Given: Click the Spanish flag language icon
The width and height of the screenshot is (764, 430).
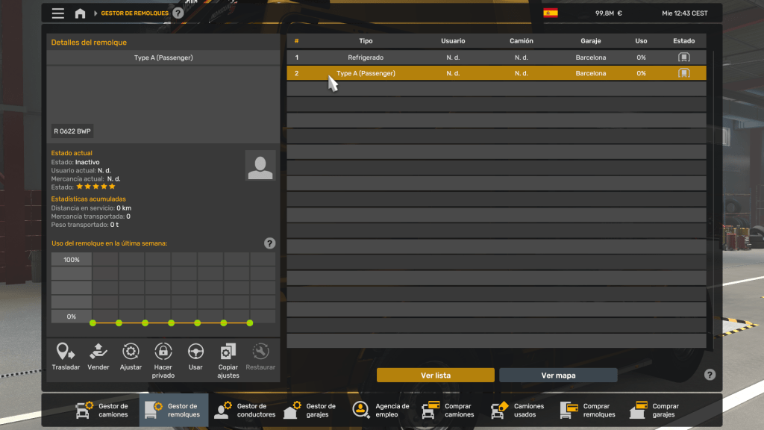Looking at the screenshot, I should coord(551,13).
